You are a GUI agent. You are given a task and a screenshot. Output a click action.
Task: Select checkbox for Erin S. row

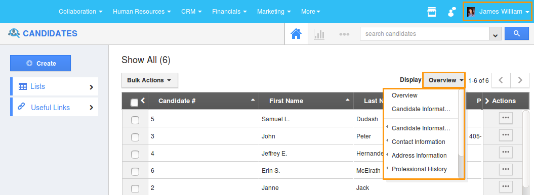(135, 172)
